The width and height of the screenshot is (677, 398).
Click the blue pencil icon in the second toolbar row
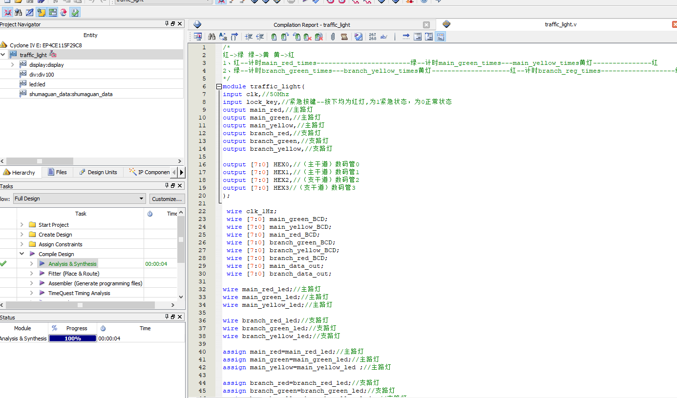click(30, 12)
